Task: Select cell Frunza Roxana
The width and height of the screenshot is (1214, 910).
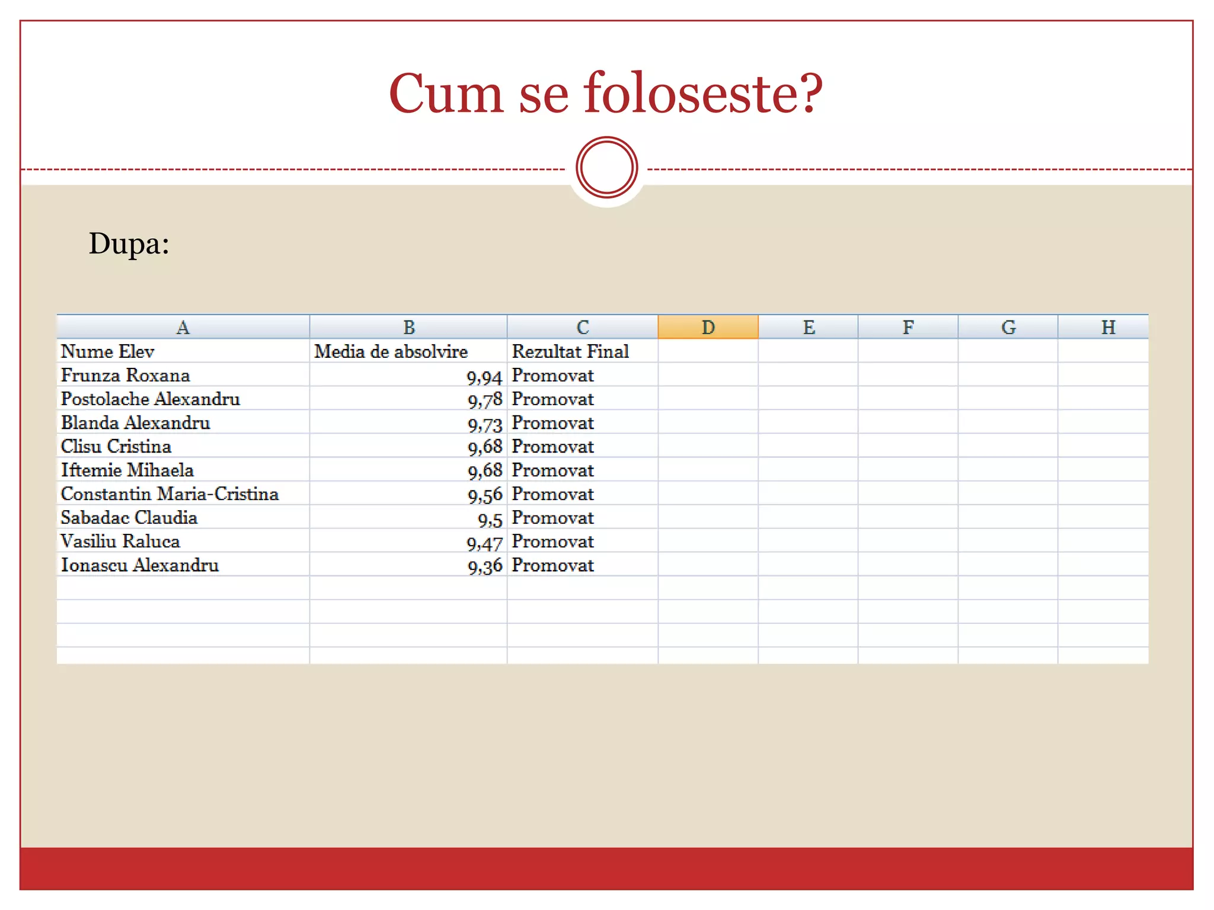Action: 126,375
